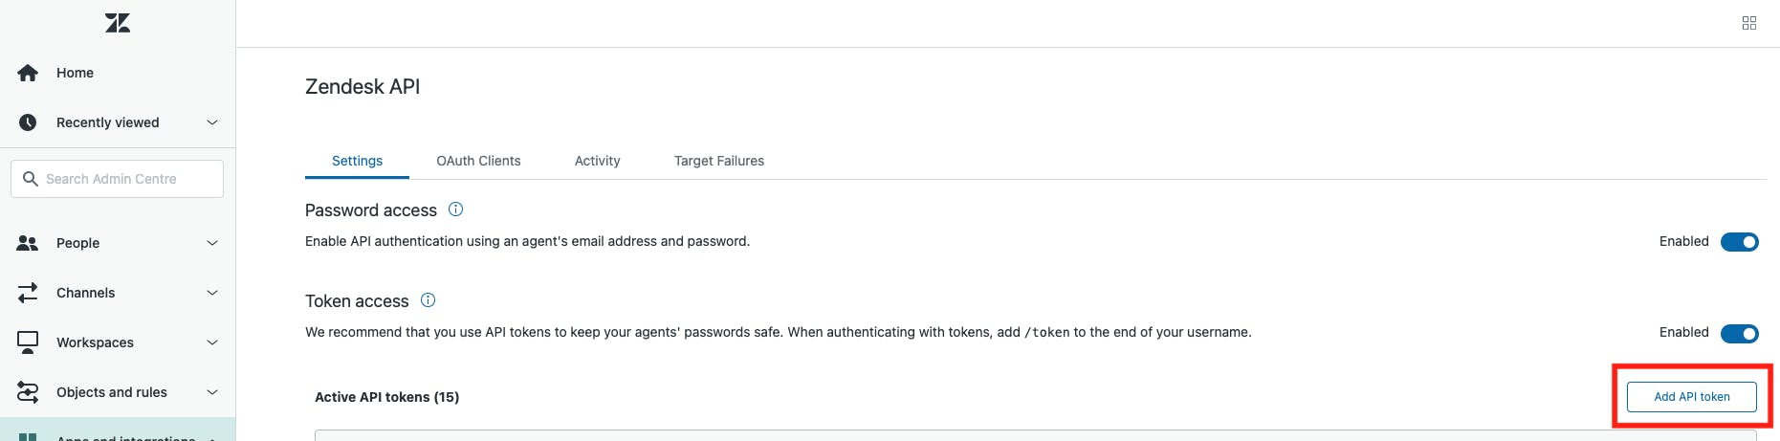
Task: Disable the Token access toggle
Action: (x=1740, y=333)
